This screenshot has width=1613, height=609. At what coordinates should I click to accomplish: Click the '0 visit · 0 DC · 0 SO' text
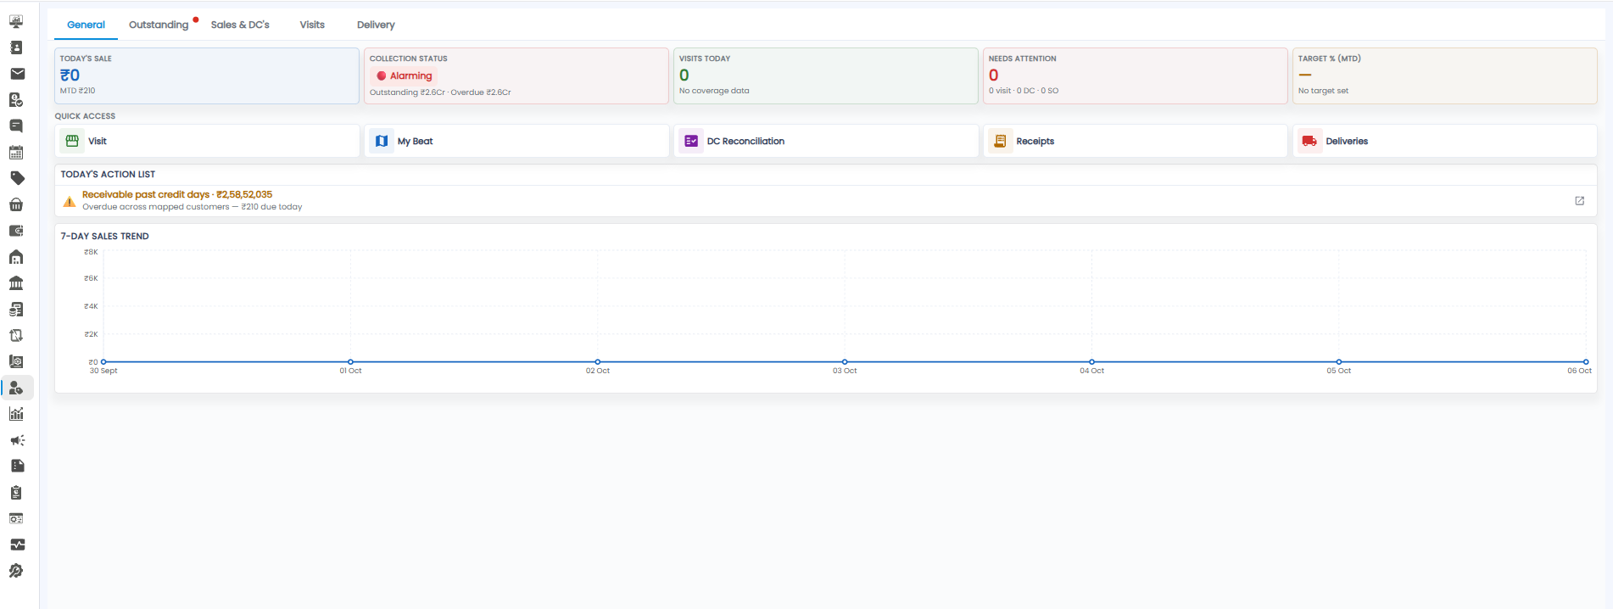pos(1023,91)
